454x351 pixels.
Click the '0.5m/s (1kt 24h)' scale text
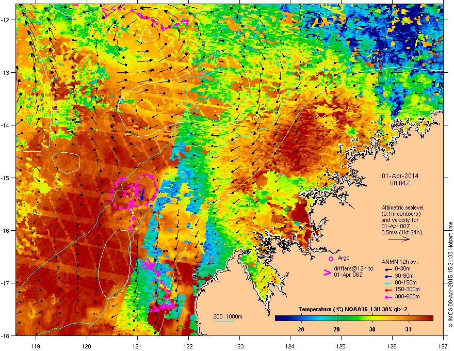(x=401, y=232)
